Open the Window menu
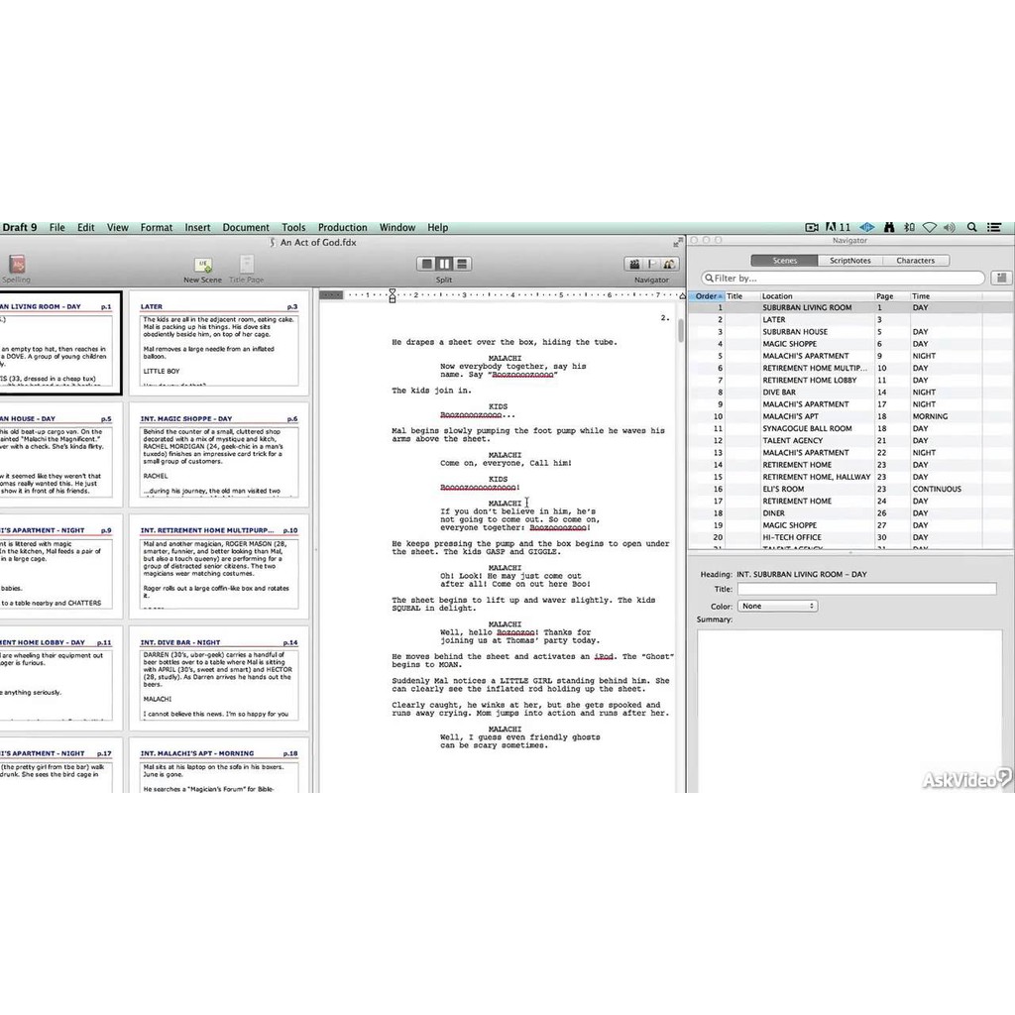1015x1015 pixels. coord(396,227)
